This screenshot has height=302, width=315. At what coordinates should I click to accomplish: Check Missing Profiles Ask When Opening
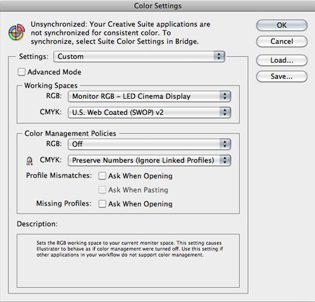pos(102,204)
